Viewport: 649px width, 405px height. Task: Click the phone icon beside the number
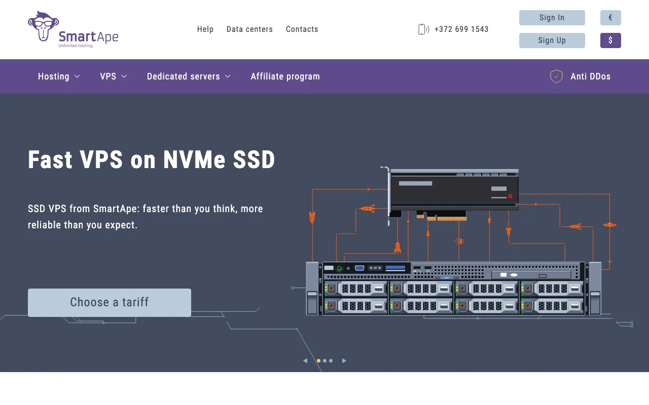(x=423, y=29)
